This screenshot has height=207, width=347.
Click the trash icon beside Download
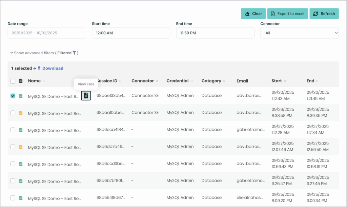click(39, 68)
